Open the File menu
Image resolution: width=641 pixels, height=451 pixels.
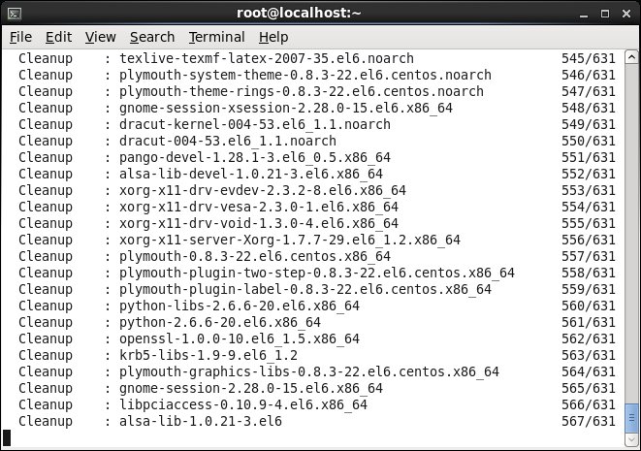pos(20,37)
